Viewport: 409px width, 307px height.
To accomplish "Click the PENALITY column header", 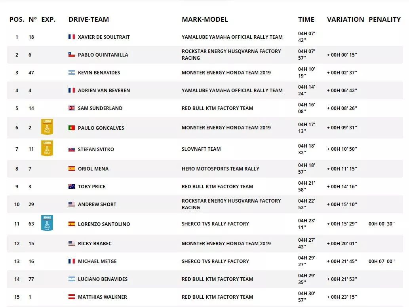I will pyautogui.click(x=384, y=19).
